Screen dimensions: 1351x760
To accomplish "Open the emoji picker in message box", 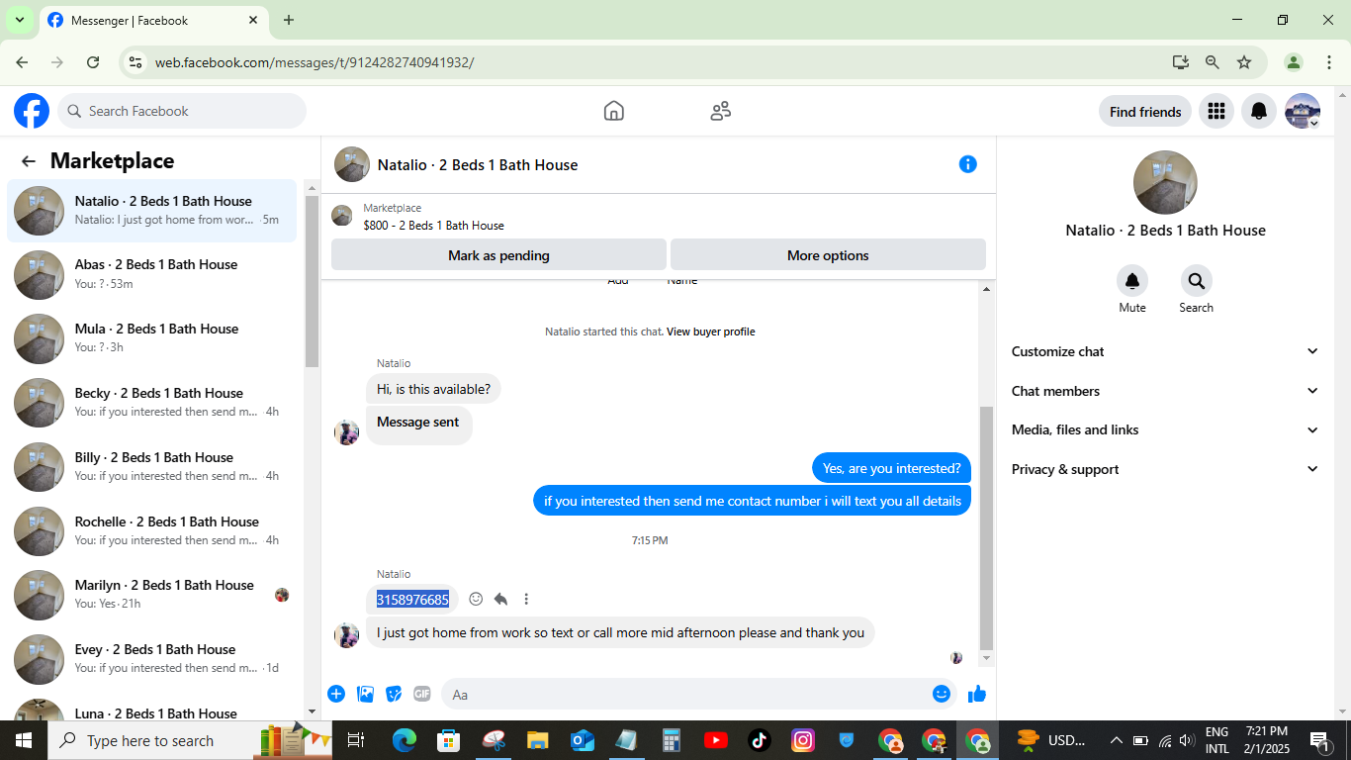I will [942, 694].
